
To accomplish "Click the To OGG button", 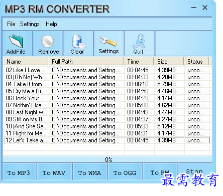I will coord(125,172).
